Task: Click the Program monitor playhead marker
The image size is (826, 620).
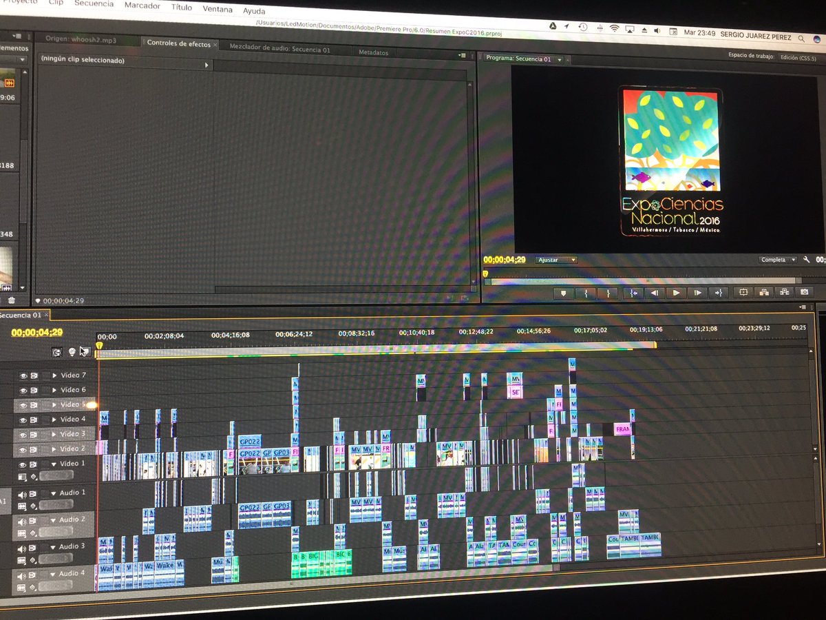Action: [x=485, y=273]
